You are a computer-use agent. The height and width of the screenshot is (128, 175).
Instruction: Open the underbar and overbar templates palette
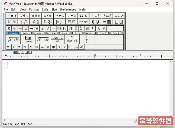click(x=71, y=22)
